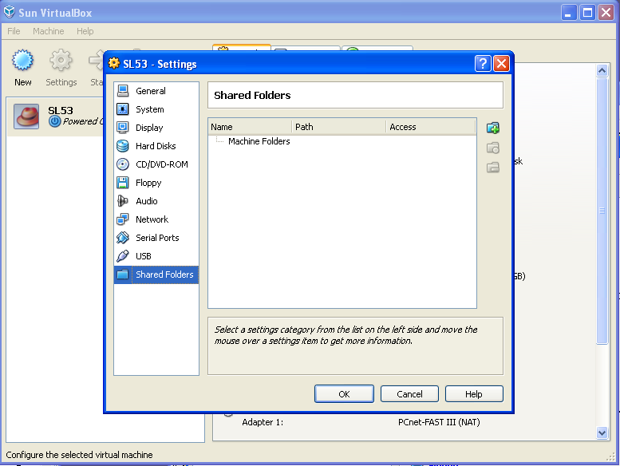Open the Network settings category
The image size is (620, 466).
[156, 219]
